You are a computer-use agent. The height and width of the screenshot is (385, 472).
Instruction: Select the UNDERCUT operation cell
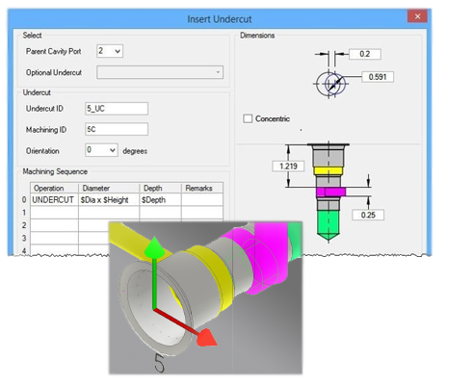click(54, 200)
